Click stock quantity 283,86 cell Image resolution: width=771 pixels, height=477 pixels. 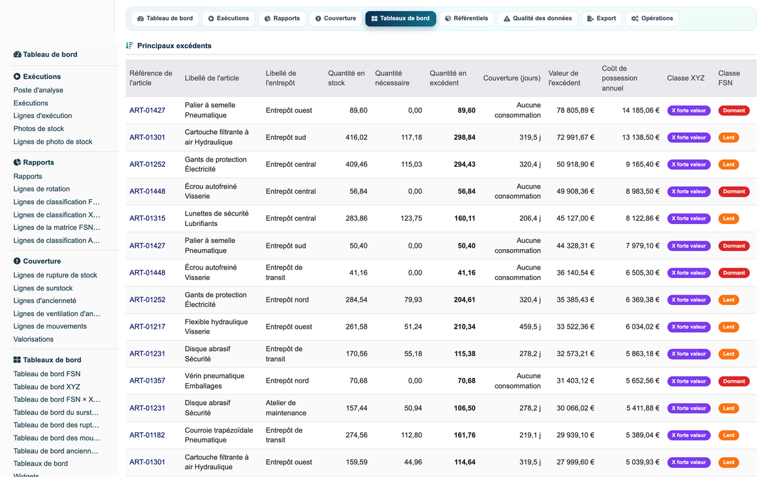click(357, 218)
